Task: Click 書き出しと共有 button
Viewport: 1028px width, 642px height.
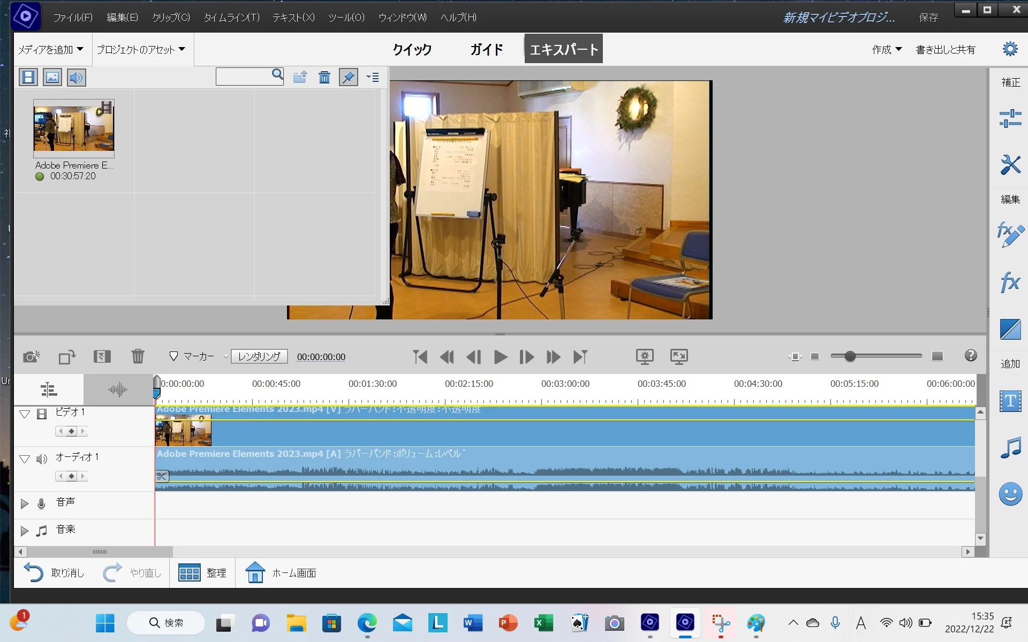Action: [945, 50]
